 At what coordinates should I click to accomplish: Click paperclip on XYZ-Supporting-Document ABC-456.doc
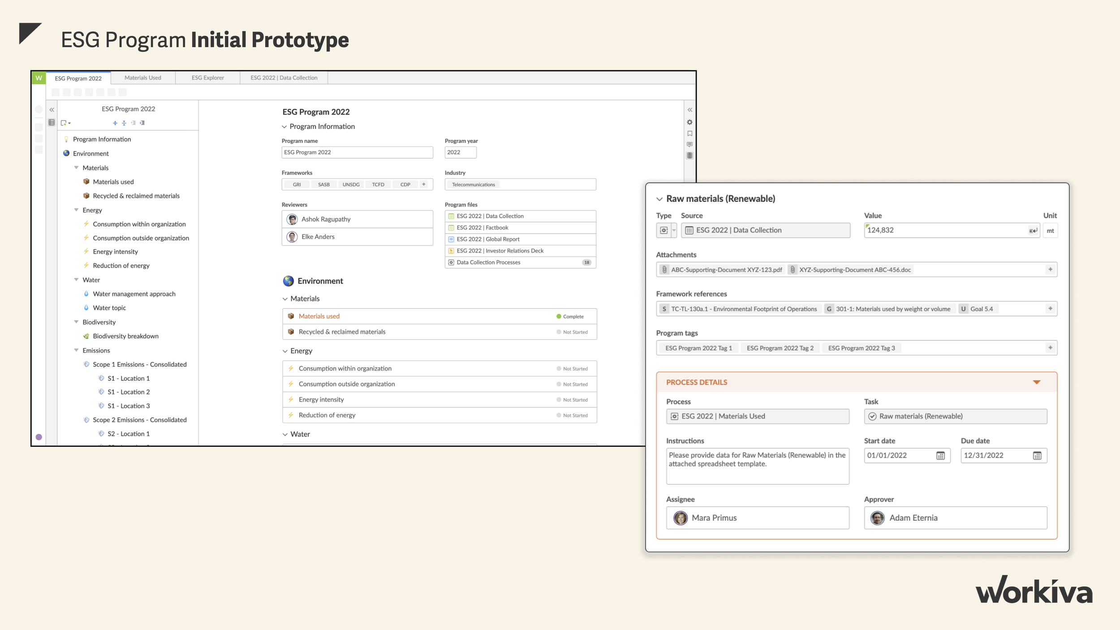(x=793, y=270)
